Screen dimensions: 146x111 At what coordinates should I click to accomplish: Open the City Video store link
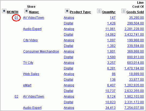(30, 40)
